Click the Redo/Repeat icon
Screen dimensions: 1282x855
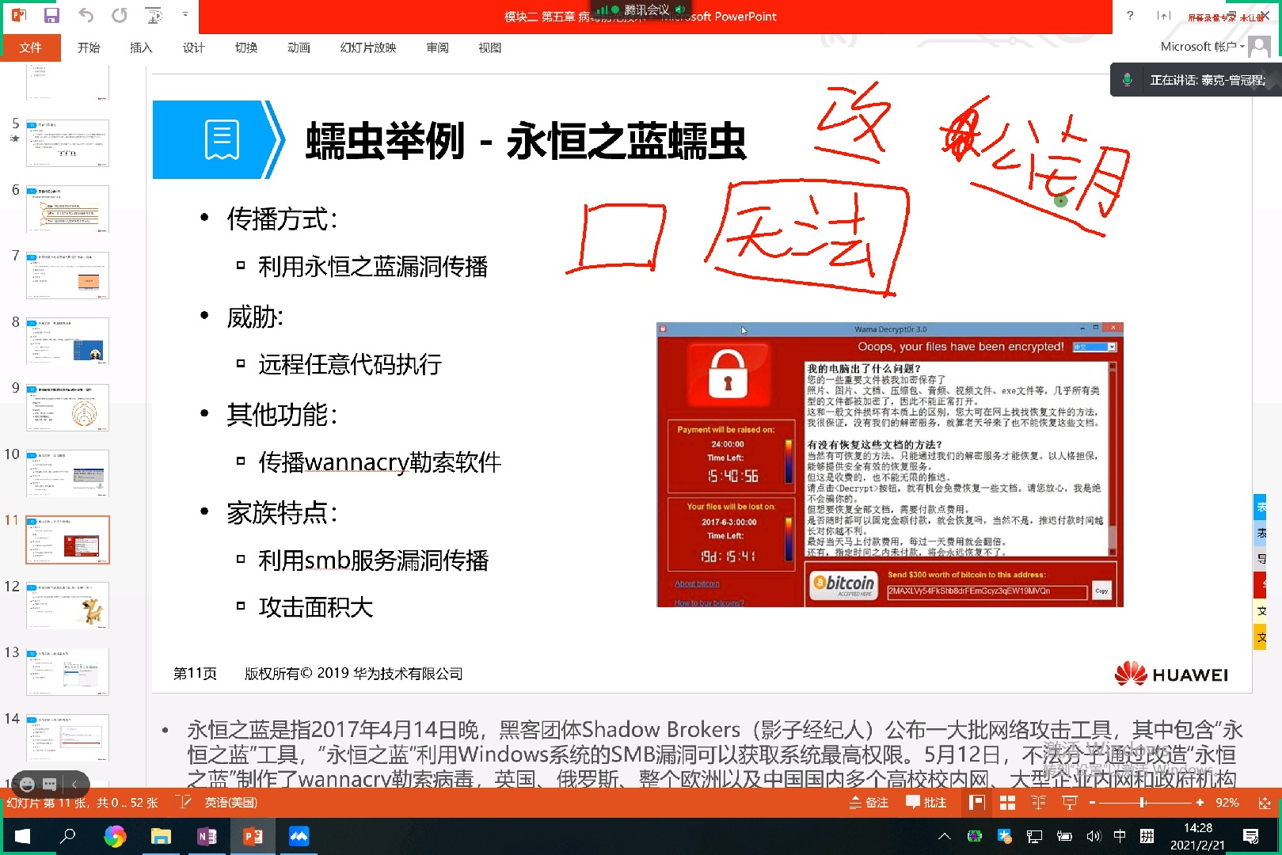[x=119, y=16]
